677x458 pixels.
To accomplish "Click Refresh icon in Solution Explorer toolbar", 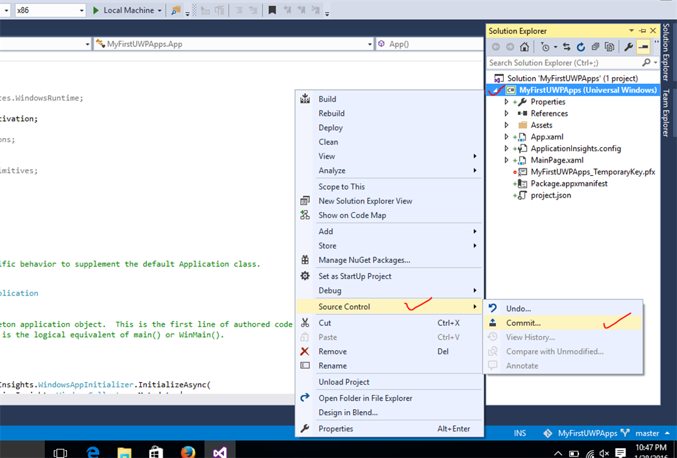I will pos(580,47).
